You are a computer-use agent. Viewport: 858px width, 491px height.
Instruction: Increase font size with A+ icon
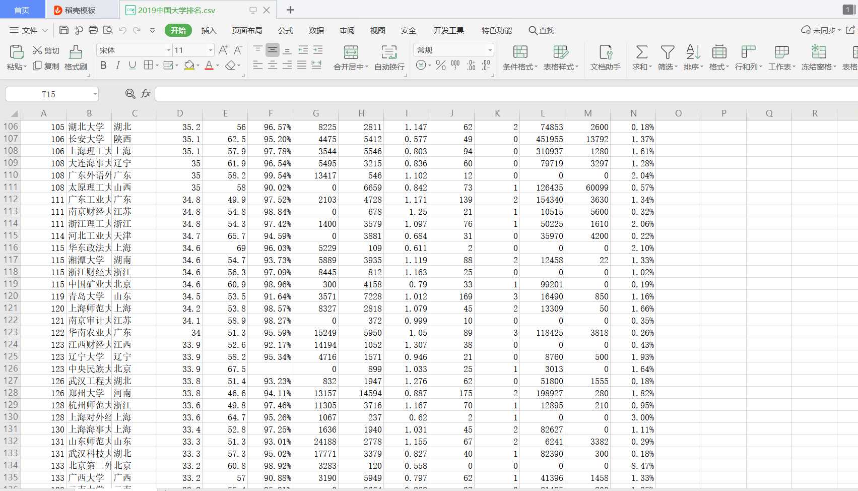pyautogui.click(x=223, y=50)
